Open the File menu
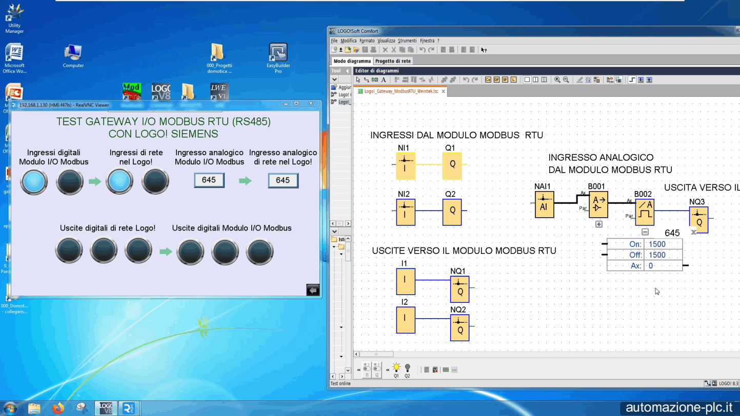The height and width of the screenshot is (416, 740). 334,40
